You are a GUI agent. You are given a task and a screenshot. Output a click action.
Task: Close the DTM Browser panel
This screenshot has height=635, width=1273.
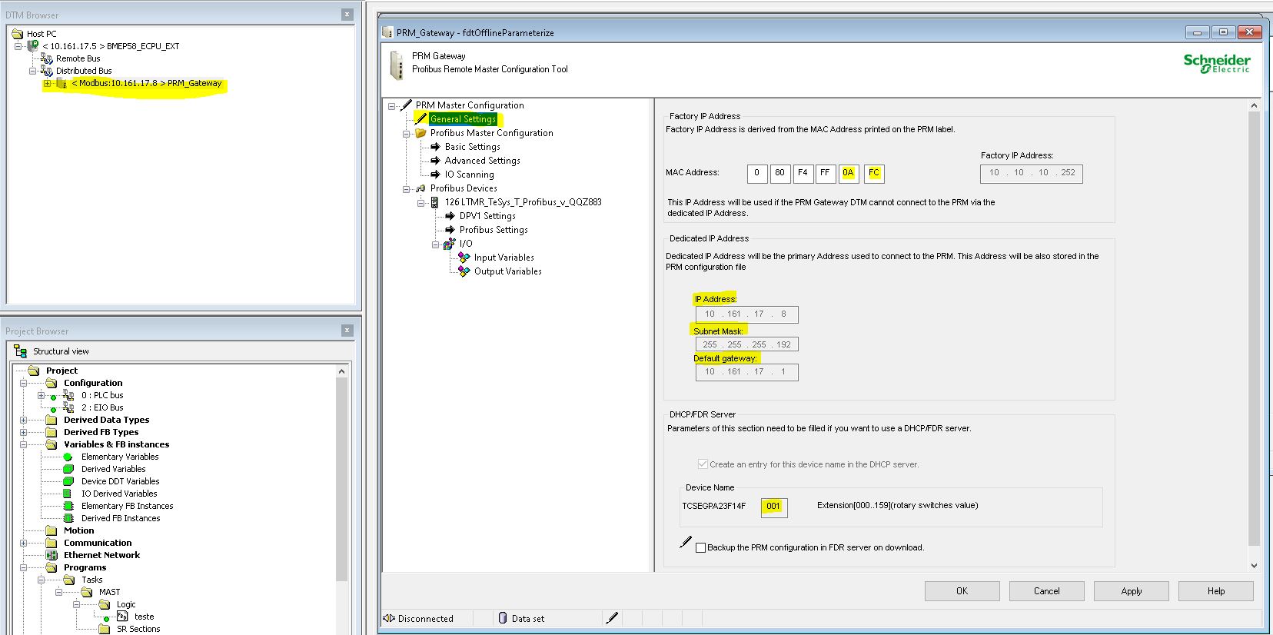click(347, 14)
